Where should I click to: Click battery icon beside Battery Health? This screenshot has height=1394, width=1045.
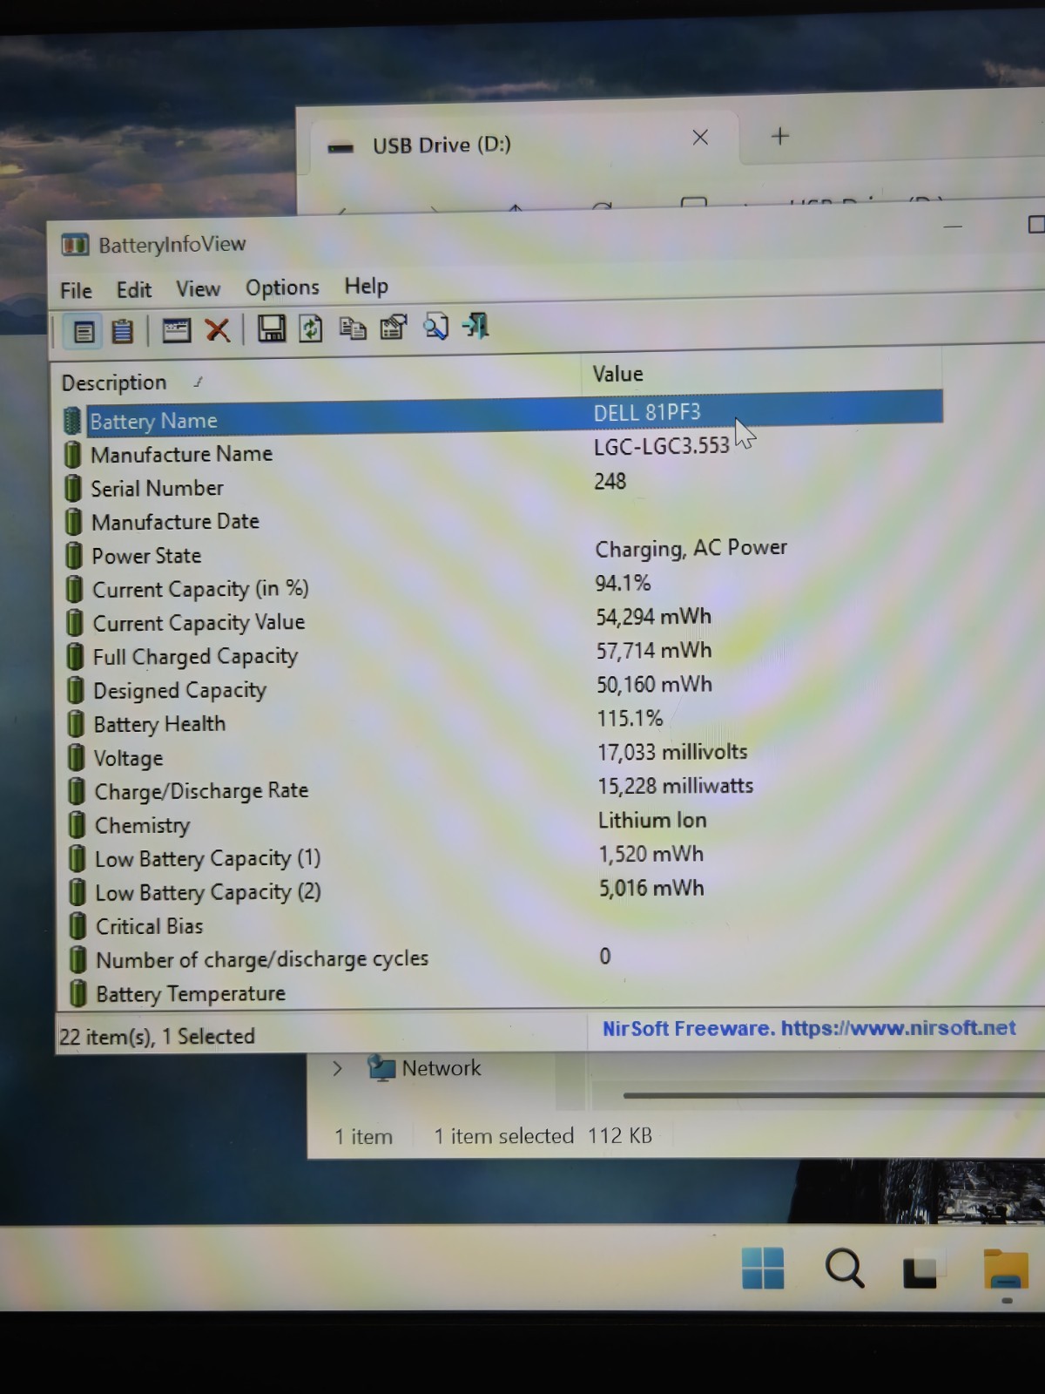[77, 724]
